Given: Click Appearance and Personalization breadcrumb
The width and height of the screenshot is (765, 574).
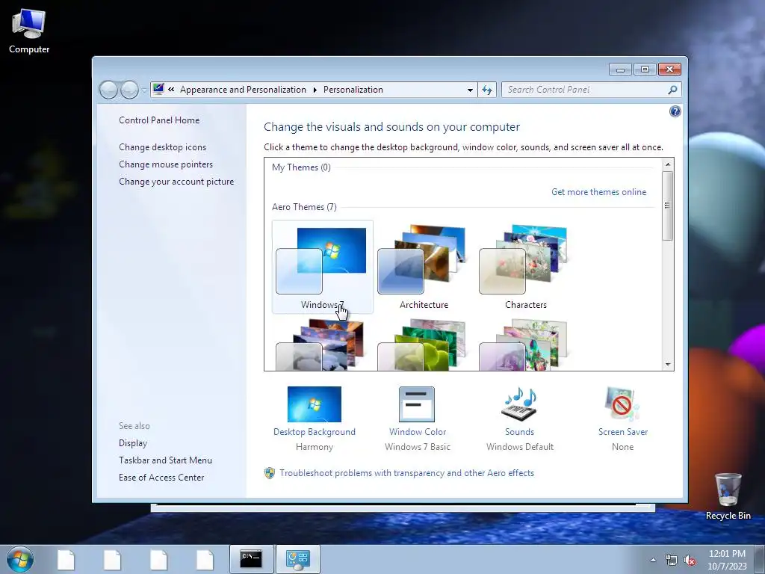Looking at the screenshot, I should (243, 90).
